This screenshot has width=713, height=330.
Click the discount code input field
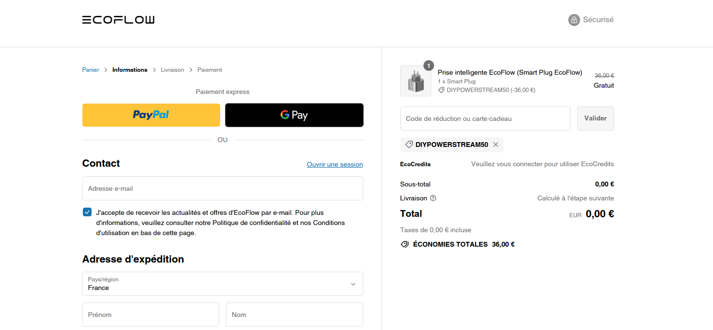point(485,119)
